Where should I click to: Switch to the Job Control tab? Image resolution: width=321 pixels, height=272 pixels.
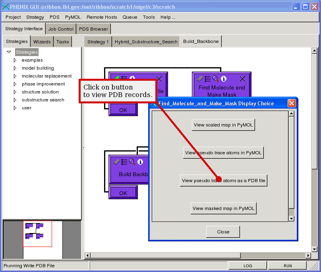61,29
